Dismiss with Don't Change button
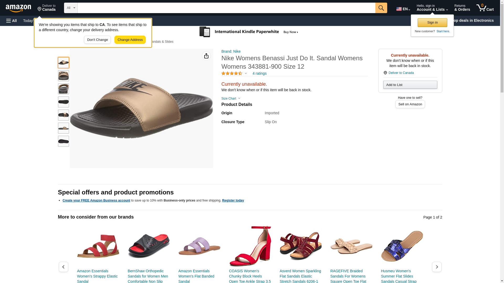Viewport: 504px width, 283px height. (97, 40)
